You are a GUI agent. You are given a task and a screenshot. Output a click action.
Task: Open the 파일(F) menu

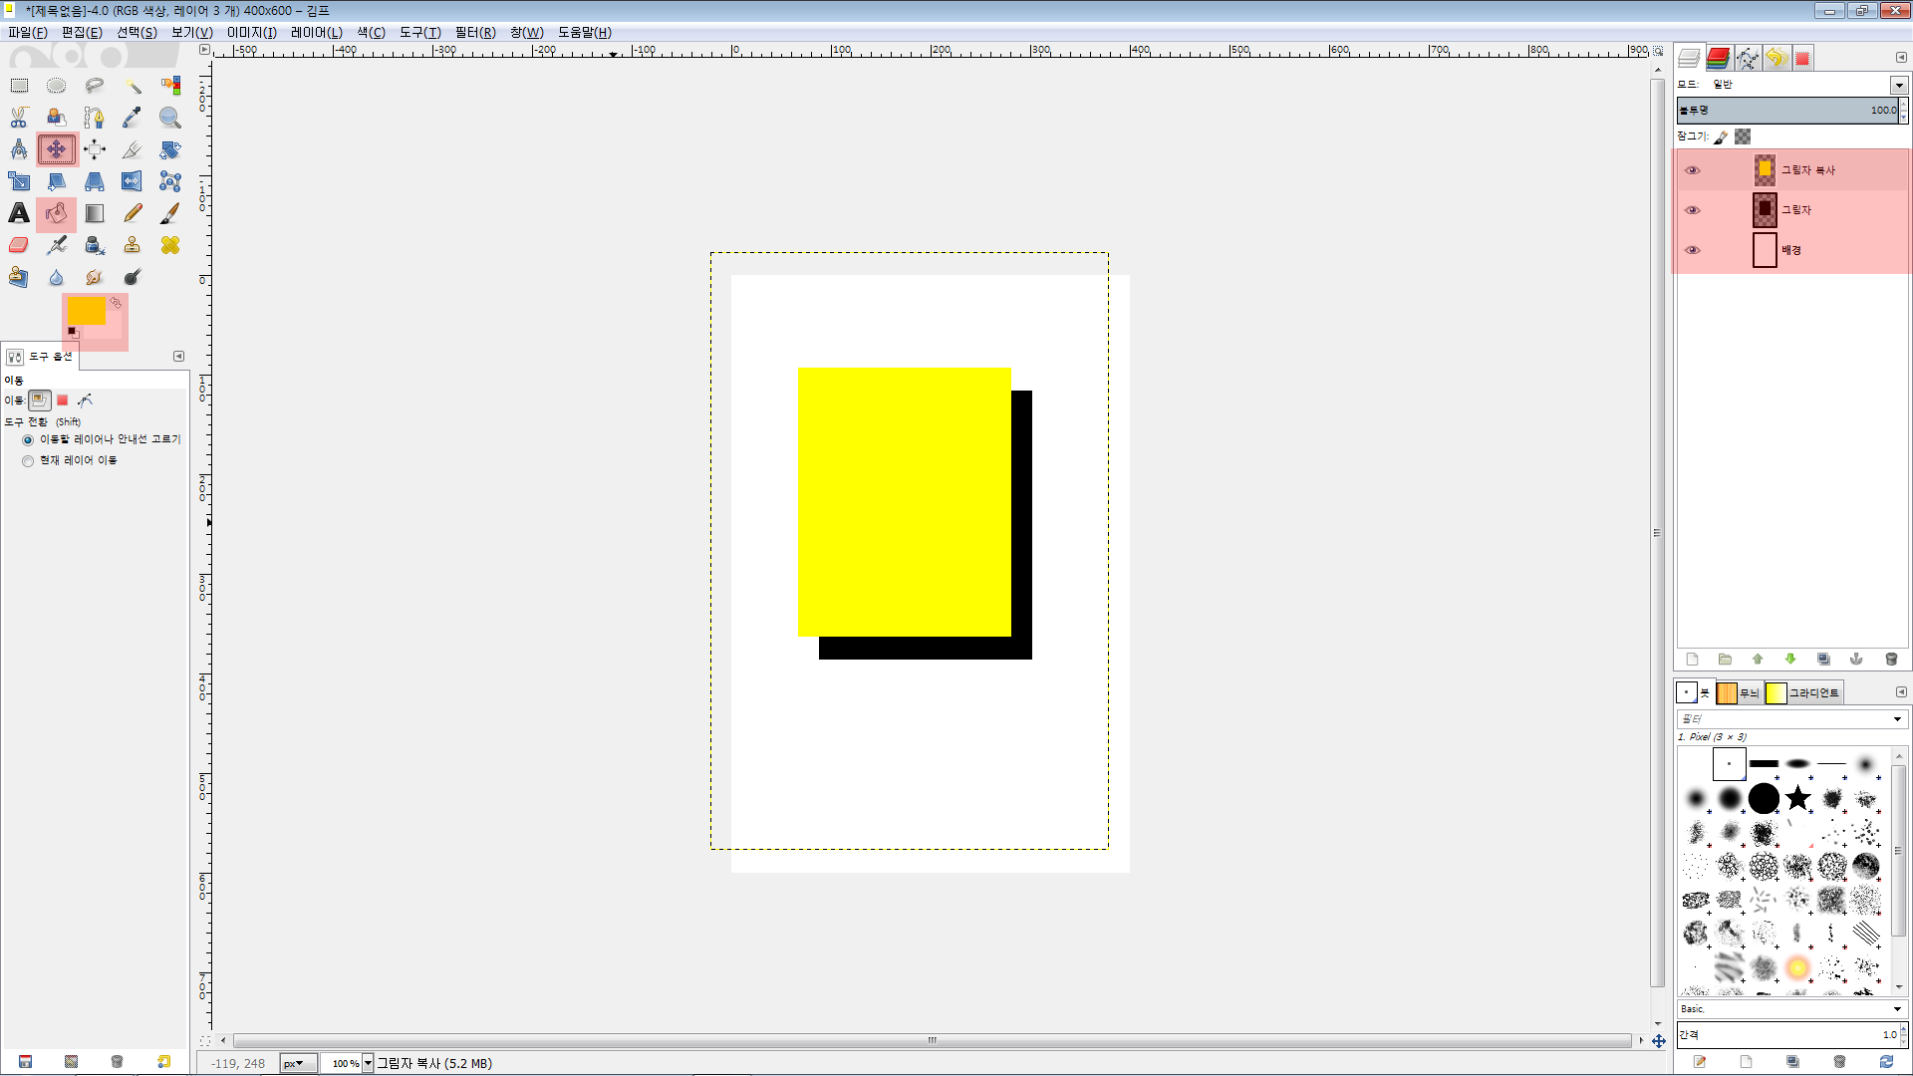coord(28,33)
